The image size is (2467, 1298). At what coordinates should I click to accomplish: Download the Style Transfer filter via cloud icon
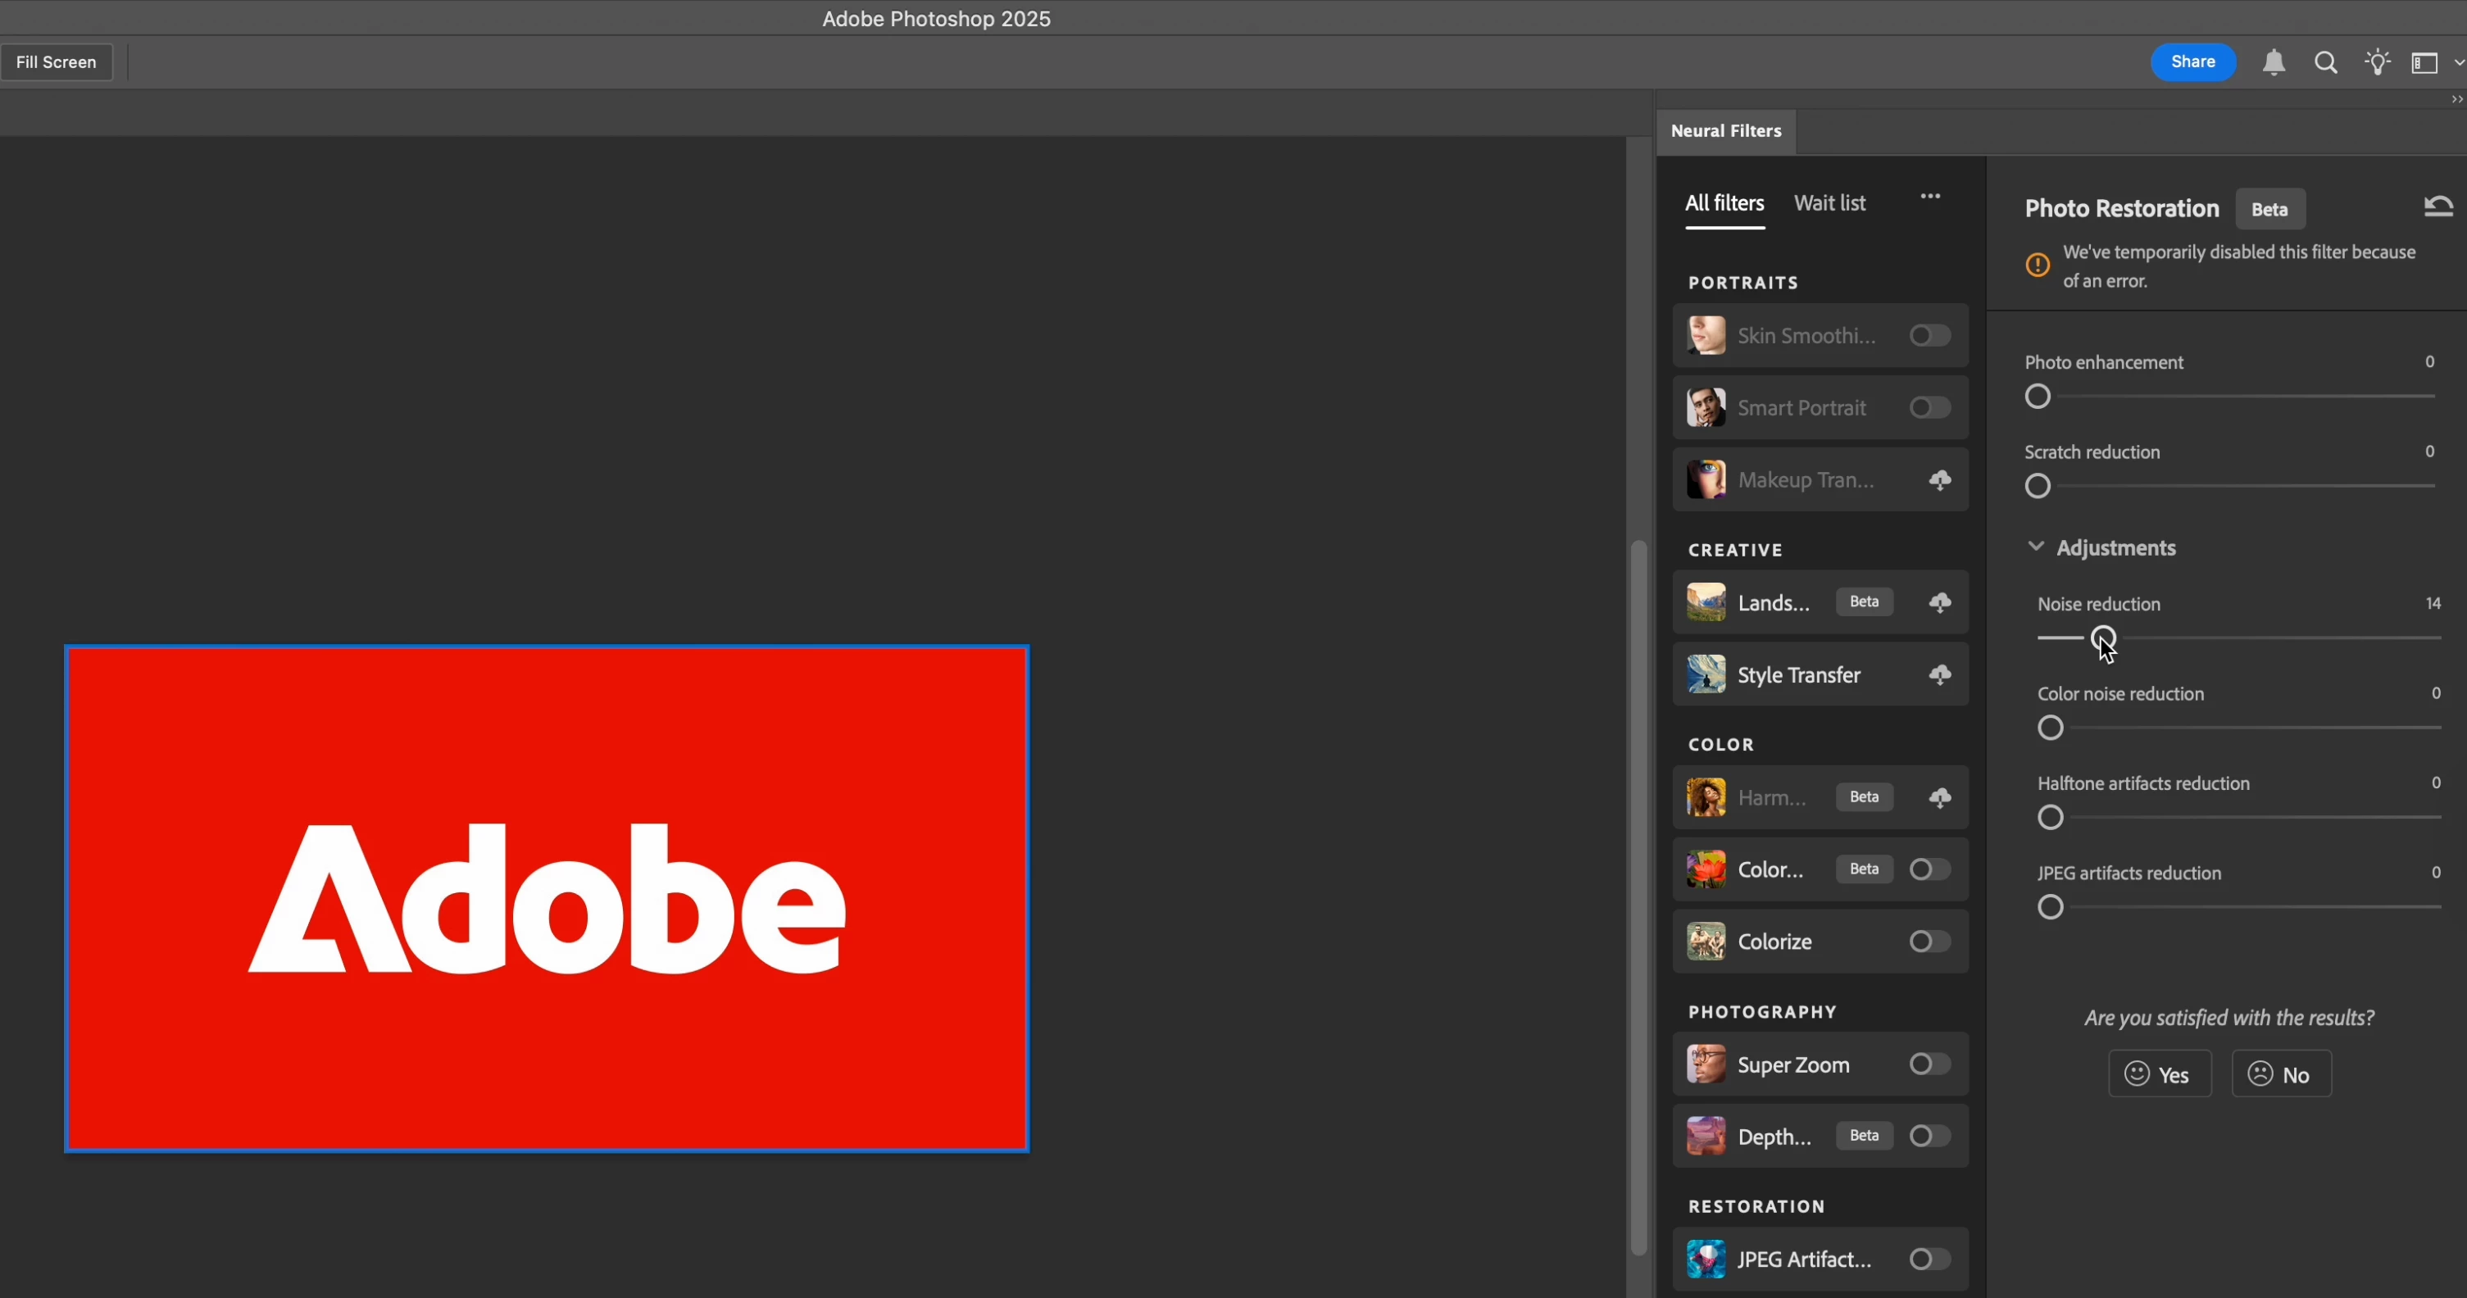[x=1939, y=675]
